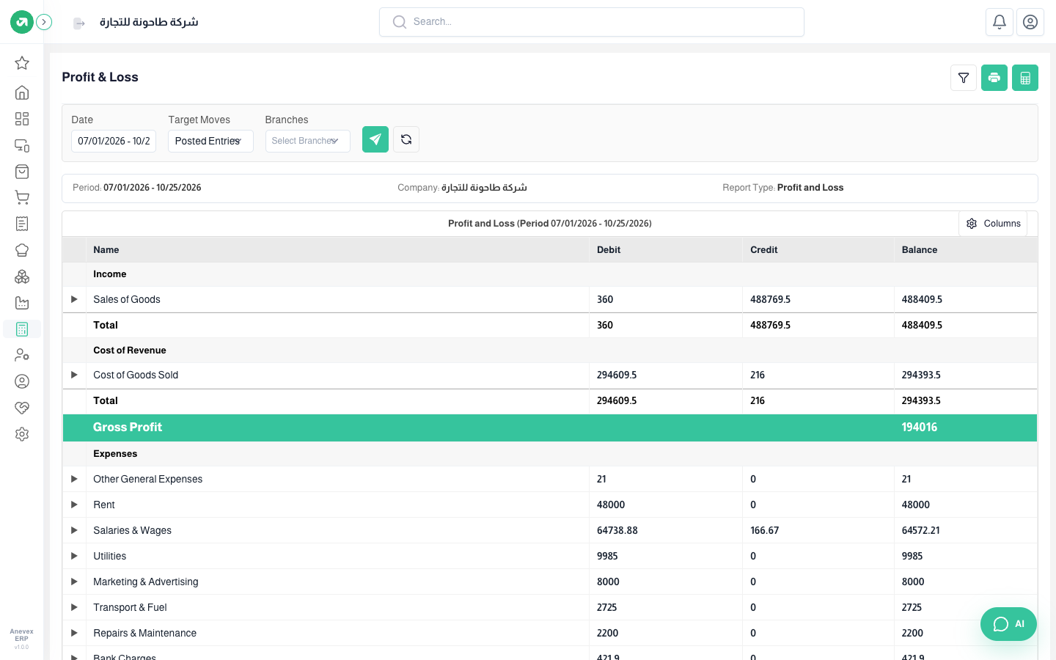Expand the Salaries & Wages row
The height and width of the screenshot is (660, 1056).
pyautogui.click(x=74, y=530)
